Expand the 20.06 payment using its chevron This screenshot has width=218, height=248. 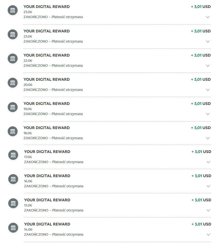coord(208,90)
